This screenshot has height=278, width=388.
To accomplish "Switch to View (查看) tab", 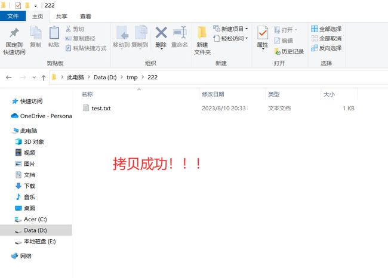I will click(85, 16).
